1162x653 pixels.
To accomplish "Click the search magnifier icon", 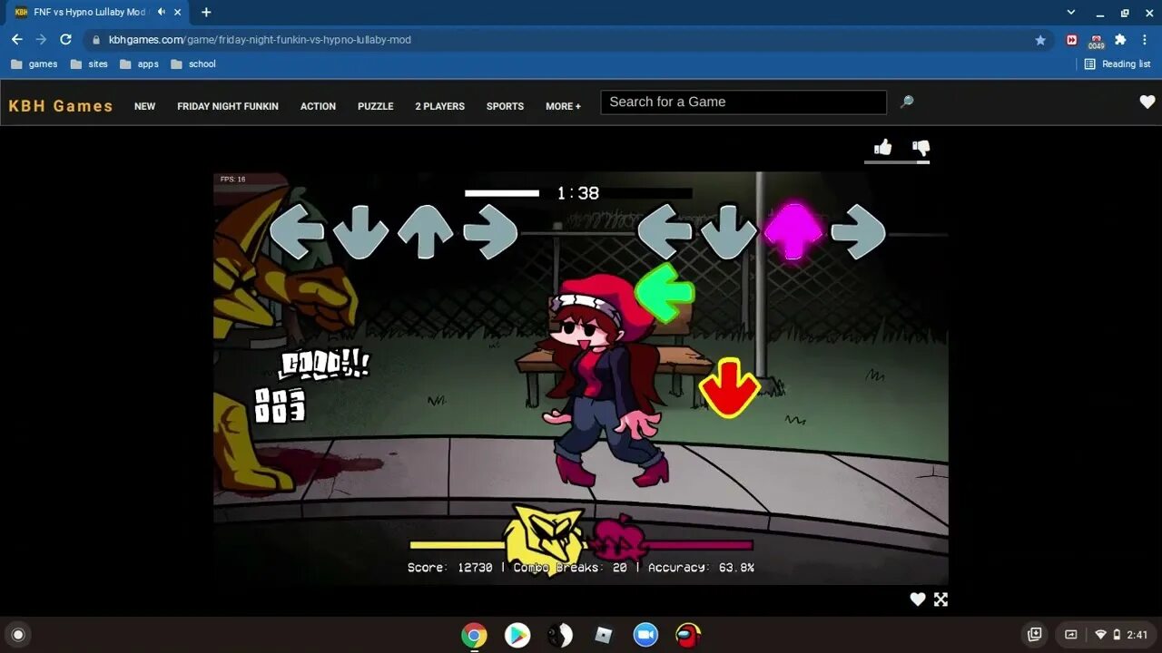I will tap(906, 102).
